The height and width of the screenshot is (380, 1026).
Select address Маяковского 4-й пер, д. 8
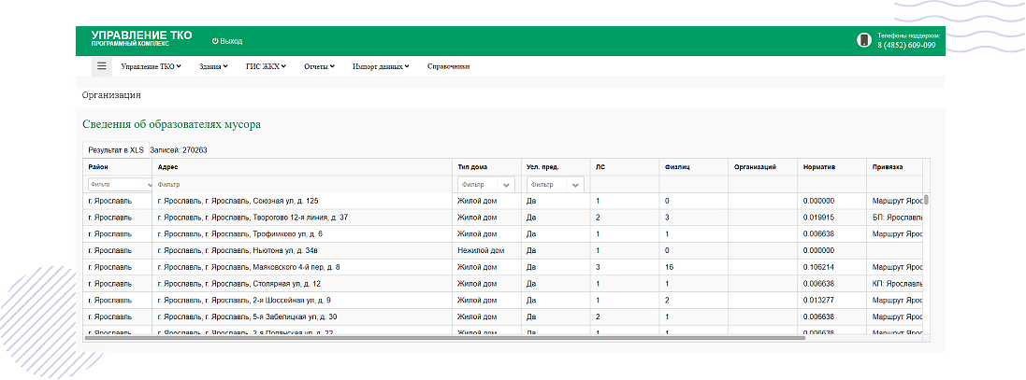[x=249, y=267]
